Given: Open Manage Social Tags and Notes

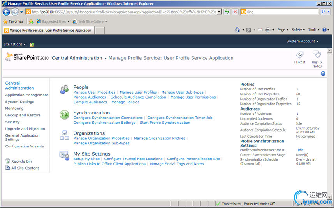Looking at the screenshot, I should pyautogui.click(x=177, y=164).
